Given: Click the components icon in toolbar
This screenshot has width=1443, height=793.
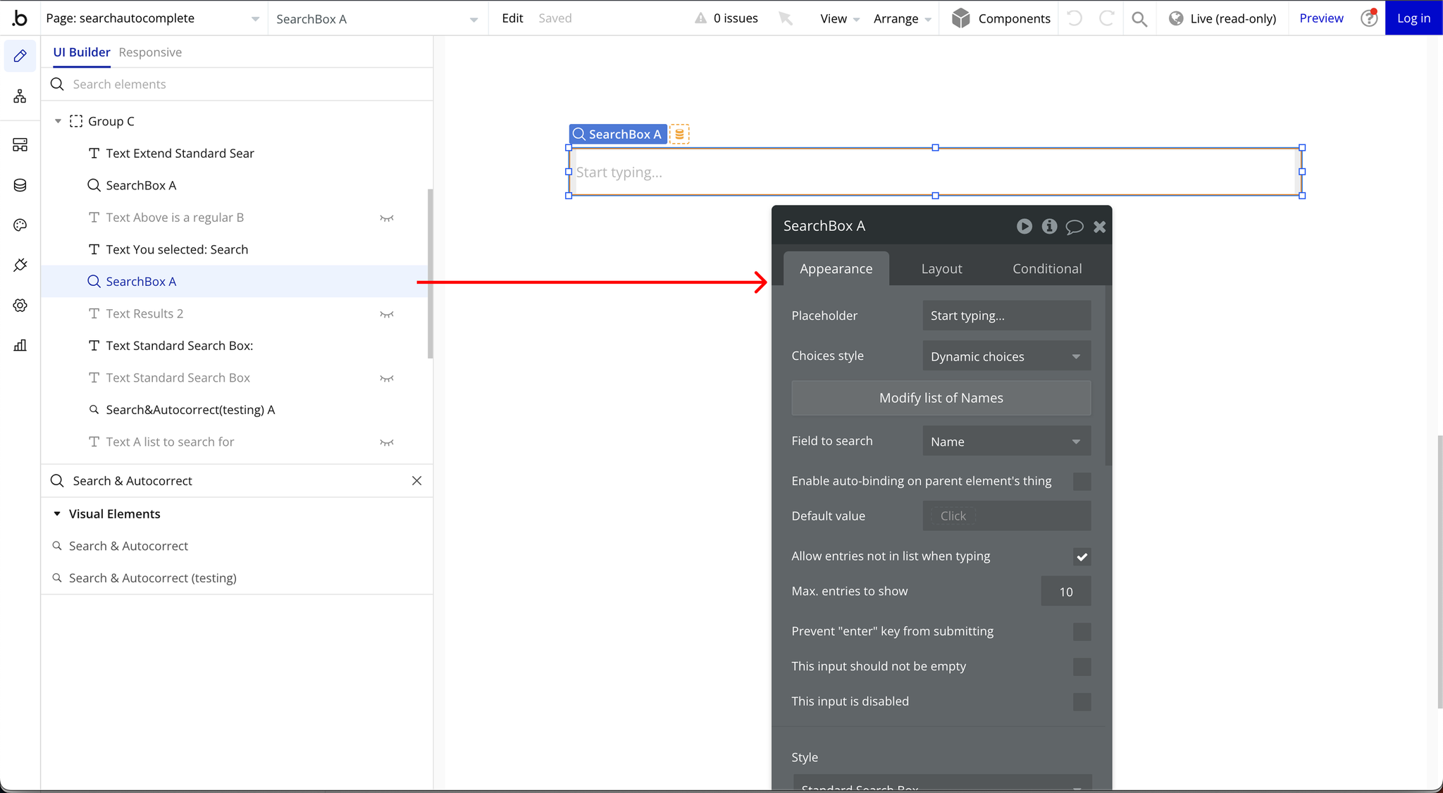Looking at the screenshot, I should coord(960,18).
